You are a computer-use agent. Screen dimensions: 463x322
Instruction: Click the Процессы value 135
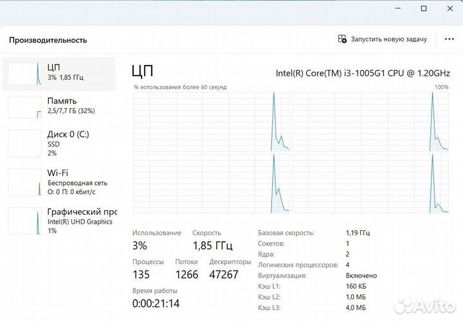click(x=141, y=274)
